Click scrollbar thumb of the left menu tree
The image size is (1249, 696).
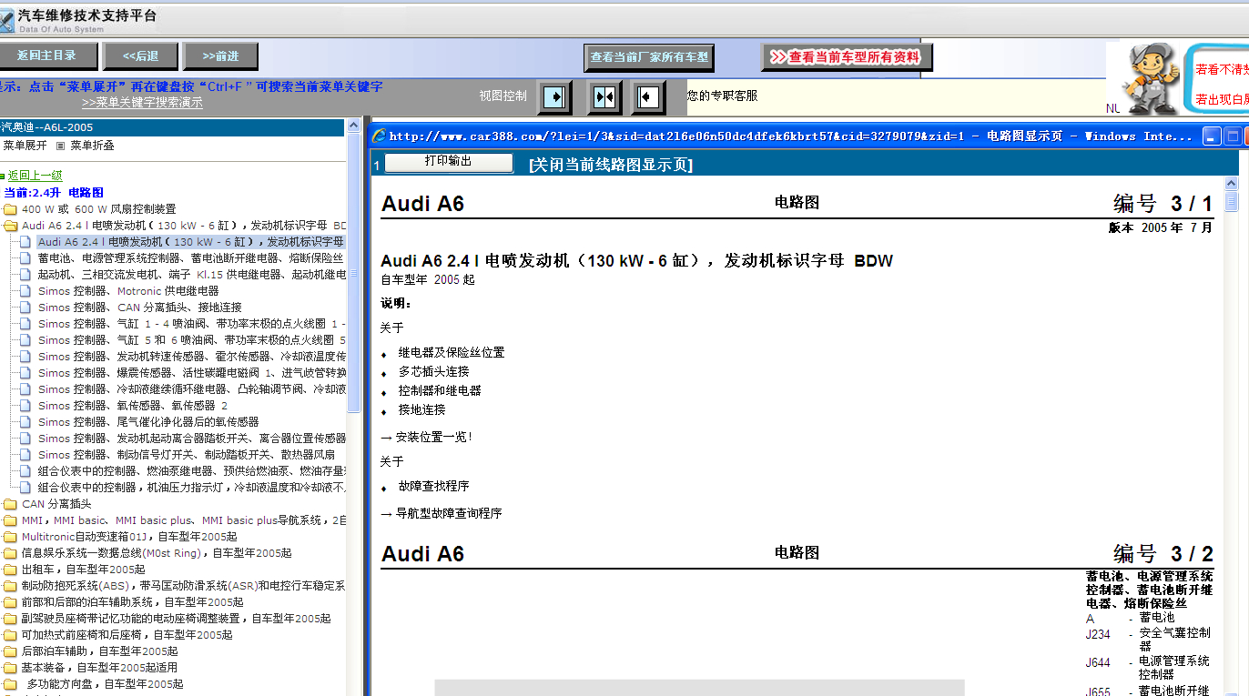click(x=354, y=273)
